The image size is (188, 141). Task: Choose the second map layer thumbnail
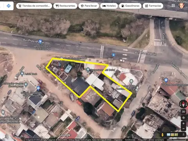172,135
